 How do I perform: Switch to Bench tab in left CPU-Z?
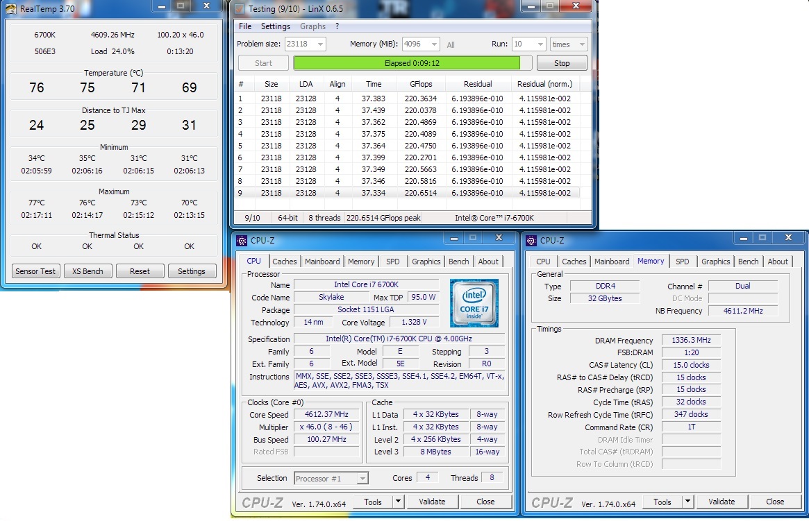point(459,262)
